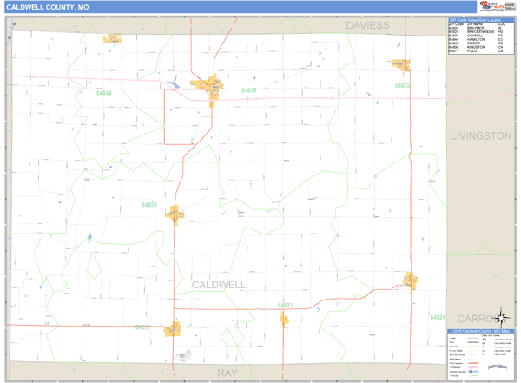521x383 pixels.
Task: Click the blue lake west of Hamilton
Action: coord(174,83)
